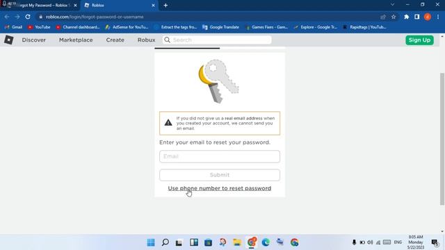Switch to the Roblox browser tab
Viewport: 445px width, 250px height.
pos(119,5)
